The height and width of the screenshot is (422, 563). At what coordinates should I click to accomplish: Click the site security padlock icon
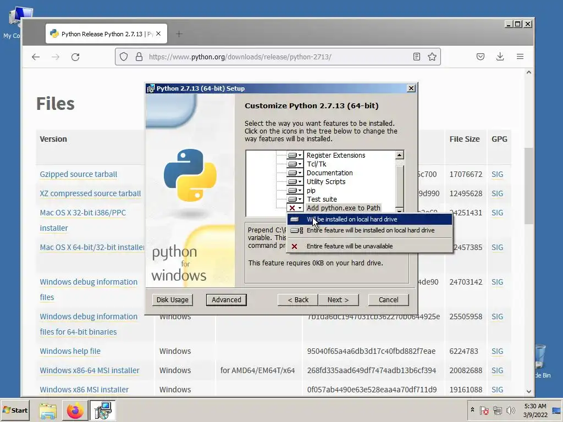pos(139,57)
